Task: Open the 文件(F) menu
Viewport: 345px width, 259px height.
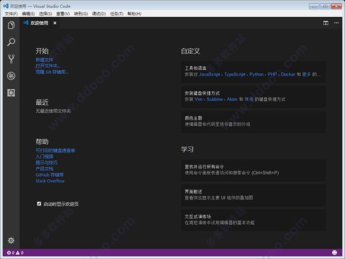Action: click(x=11, y=14)
